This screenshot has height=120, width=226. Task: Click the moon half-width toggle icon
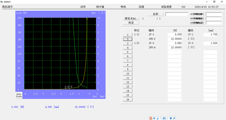(x=157, y=118)
